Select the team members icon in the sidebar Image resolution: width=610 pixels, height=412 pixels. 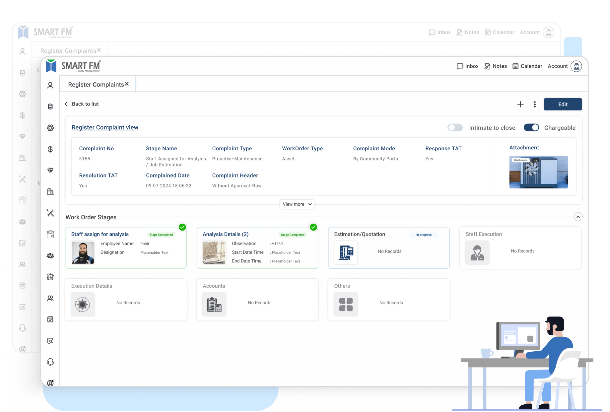(x=50, y=255)
